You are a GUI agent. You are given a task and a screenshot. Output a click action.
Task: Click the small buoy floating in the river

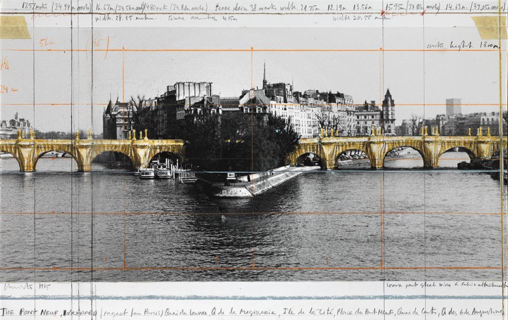(x=222, y=218)
